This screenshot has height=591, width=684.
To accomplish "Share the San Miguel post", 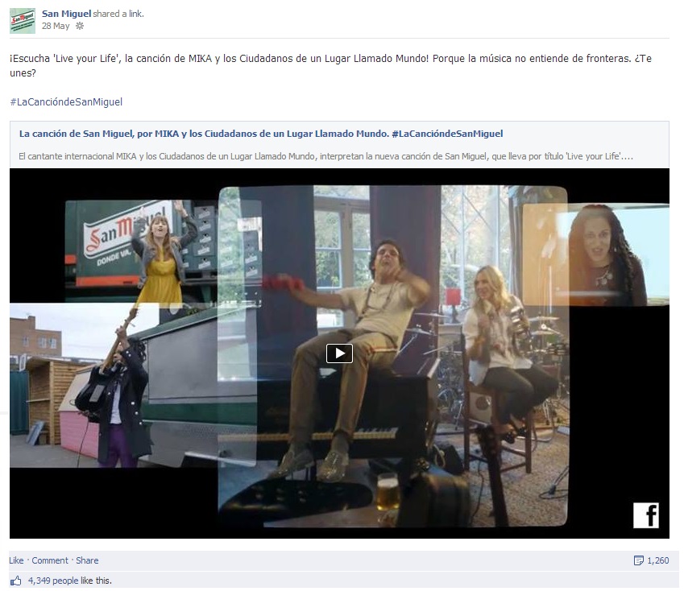I will [x=87, y=560].
